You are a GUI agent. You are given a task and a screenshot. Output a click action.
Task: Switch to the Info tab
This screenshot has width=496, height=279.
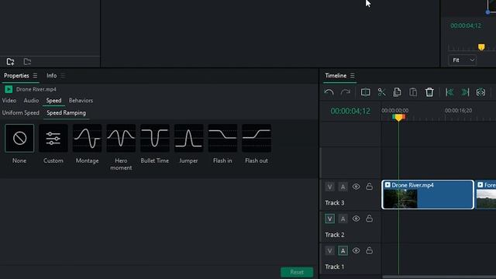tap(52, 76)
